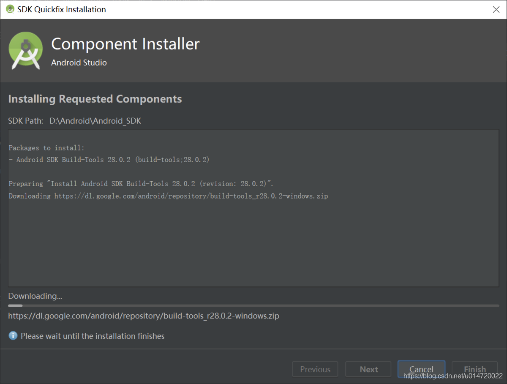Click the 'Installing Requested Components' heading

(95, 99)
